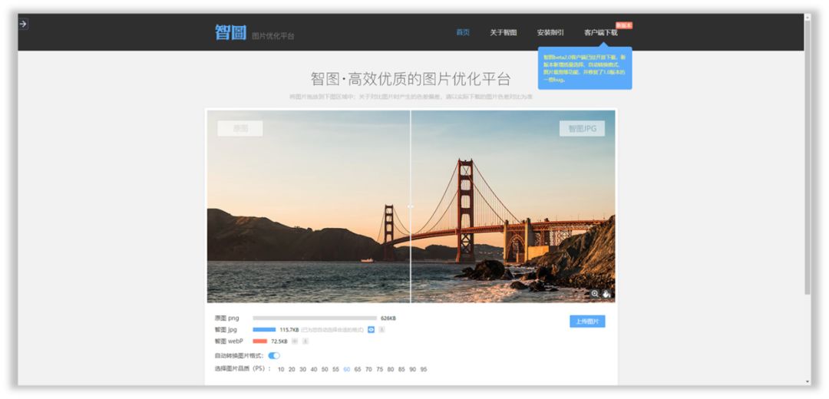Select image quality 40
Viewport: 829px width, 399px height.
(313, 369)
